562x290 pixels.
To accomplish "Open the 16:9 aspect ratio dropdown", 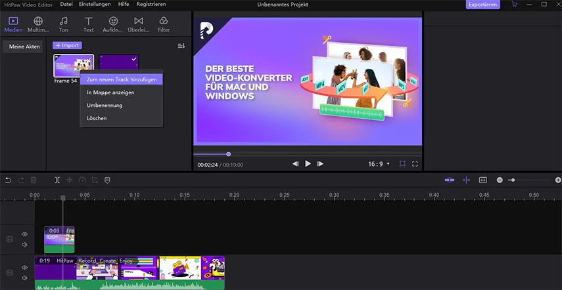I will (x=379, y=164).
